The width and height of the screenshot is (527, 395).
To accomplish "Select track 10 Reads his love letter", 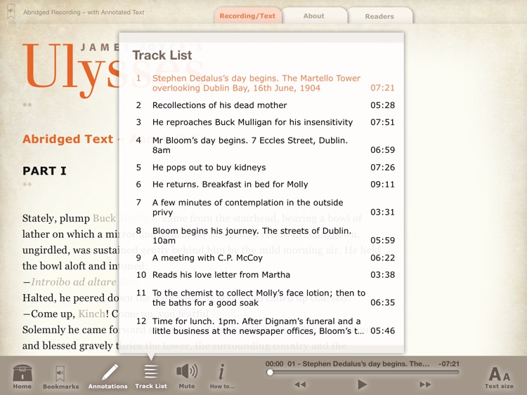I will (265, 275).
